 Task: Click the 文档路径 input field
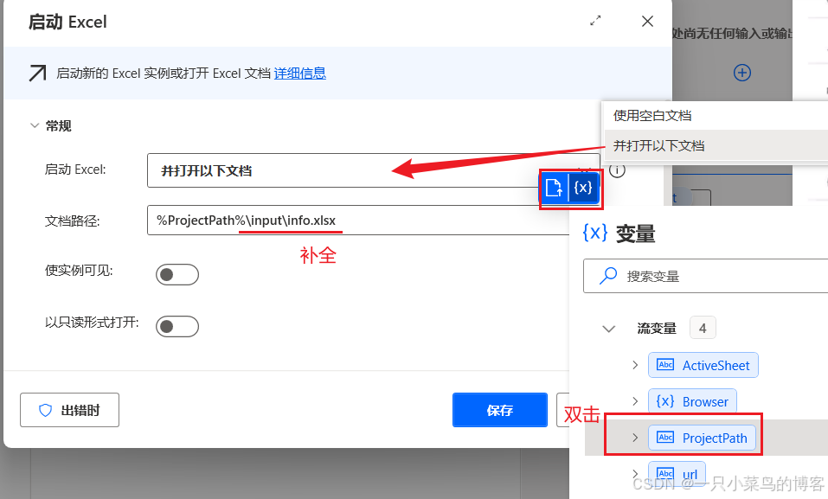click(359, 221)
